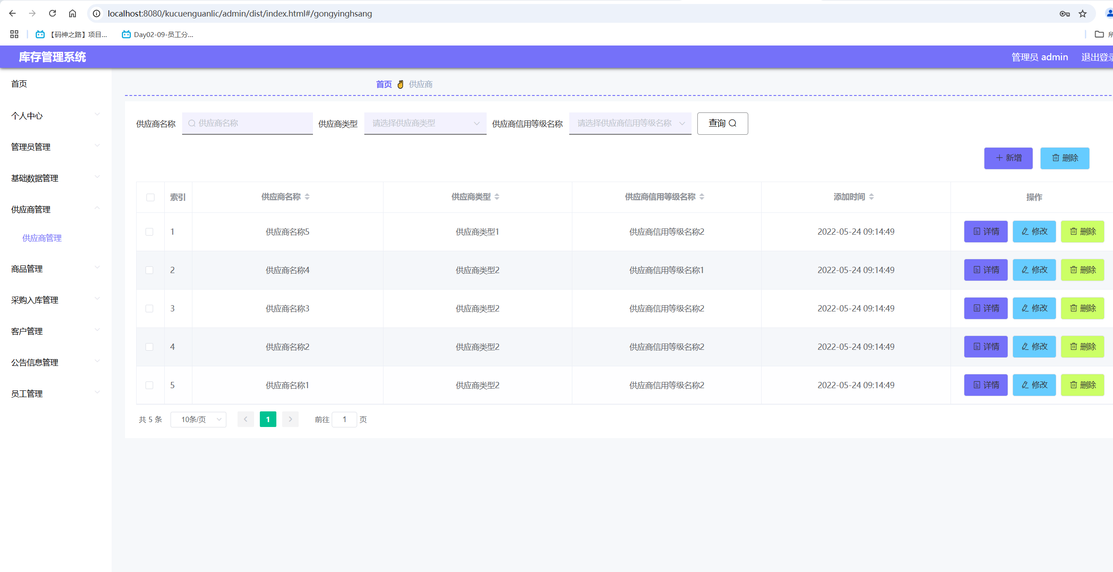The height and width of the screenshot is (572, 1113).
Task: Expand 商品管理 sidebar menu
Action: 55,269
